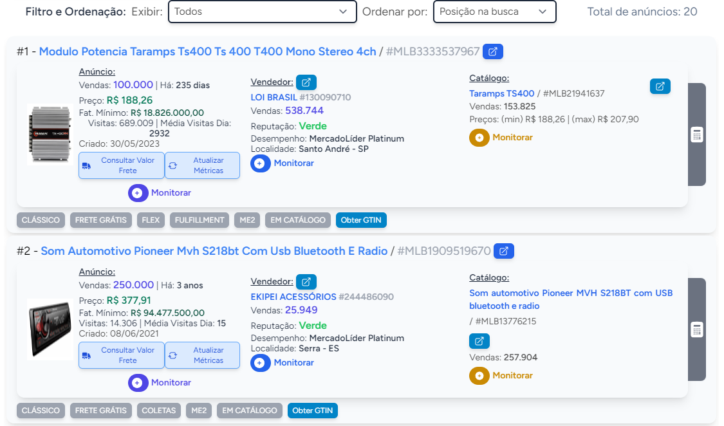Click calculator icon for listing #2
Screen dimensions: 724x426
(x=696, y=329)
